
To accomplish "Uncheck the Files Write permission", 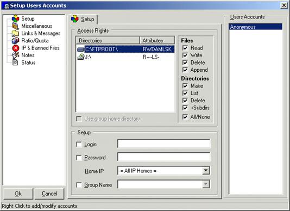I will 185,55.
